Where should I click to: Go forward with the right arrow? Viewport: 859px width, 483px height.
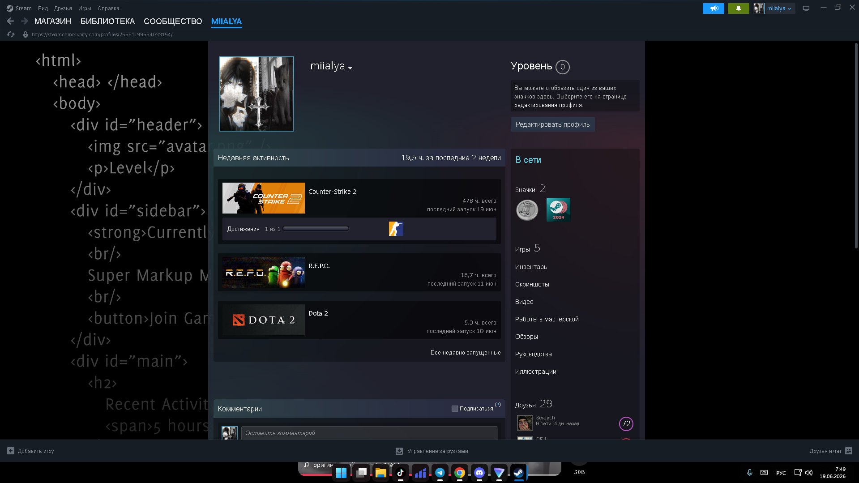click(x=25, y=21)
